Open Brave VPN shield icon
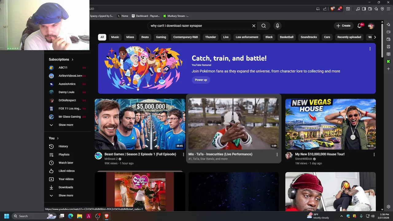Image resolution: width=393 pixels, height=221 pixels. tap(382, 9)
